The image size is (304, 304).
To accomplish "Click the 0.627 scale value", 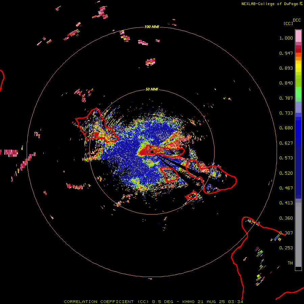I will coord(286,143).
